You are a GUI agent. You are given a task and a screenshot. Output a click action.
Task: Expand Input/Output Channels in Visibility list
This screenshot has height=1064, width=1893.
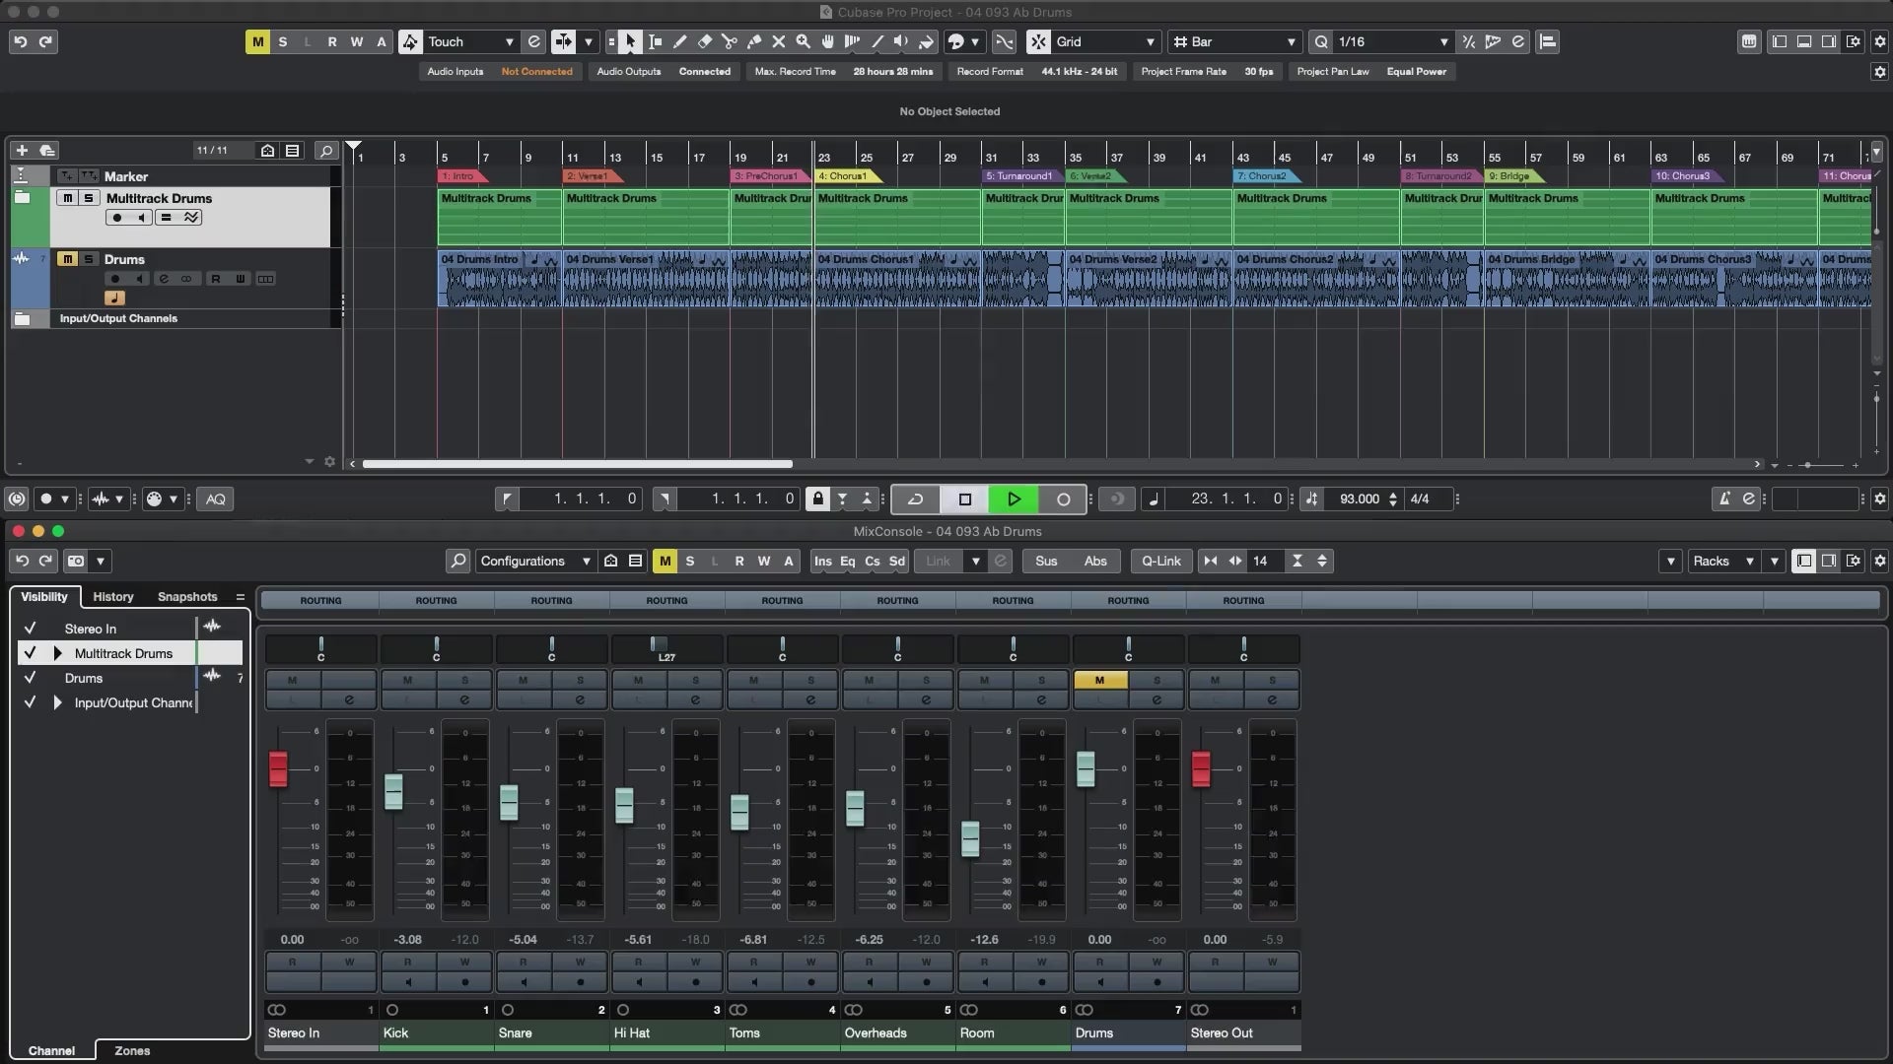(57, 702)
